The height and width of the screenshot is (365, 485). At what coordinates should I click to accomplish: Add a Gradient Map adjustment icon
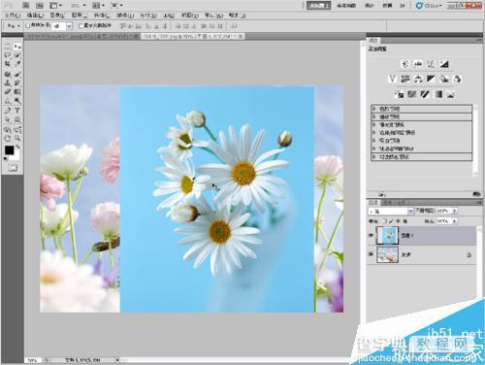[438, 94]
